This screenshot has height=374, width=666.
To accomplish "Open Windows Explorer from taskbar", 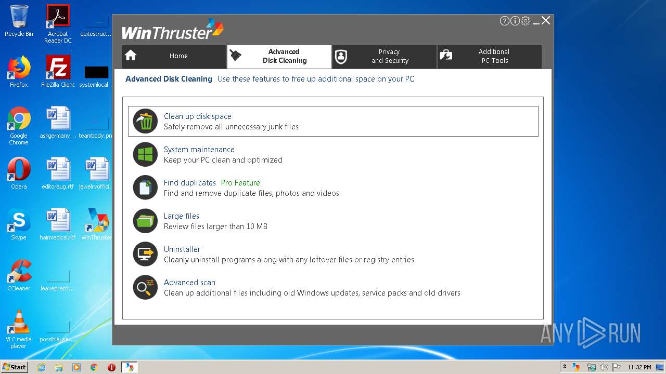I will click(59, 367).
